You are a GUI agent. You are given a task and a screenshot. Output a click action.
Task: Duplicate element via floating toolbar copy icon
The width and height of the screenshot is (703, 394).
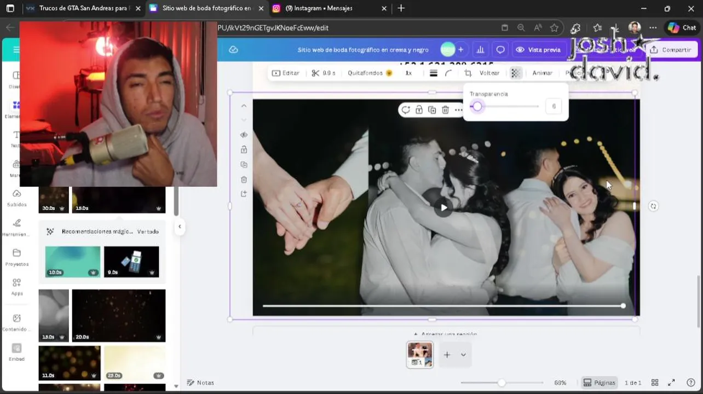coord(432,110)
